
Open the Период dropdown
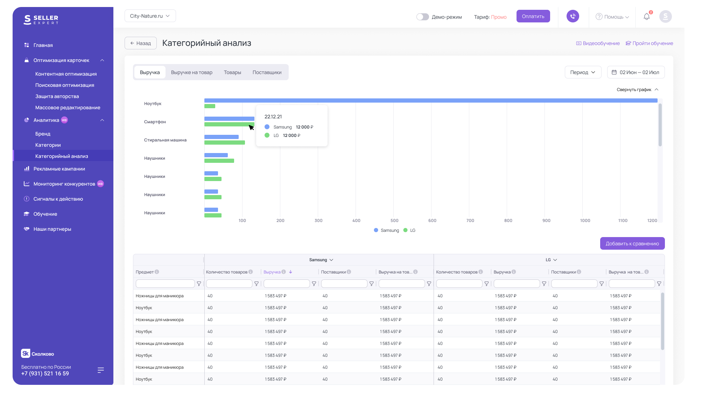tap(583, 72)
